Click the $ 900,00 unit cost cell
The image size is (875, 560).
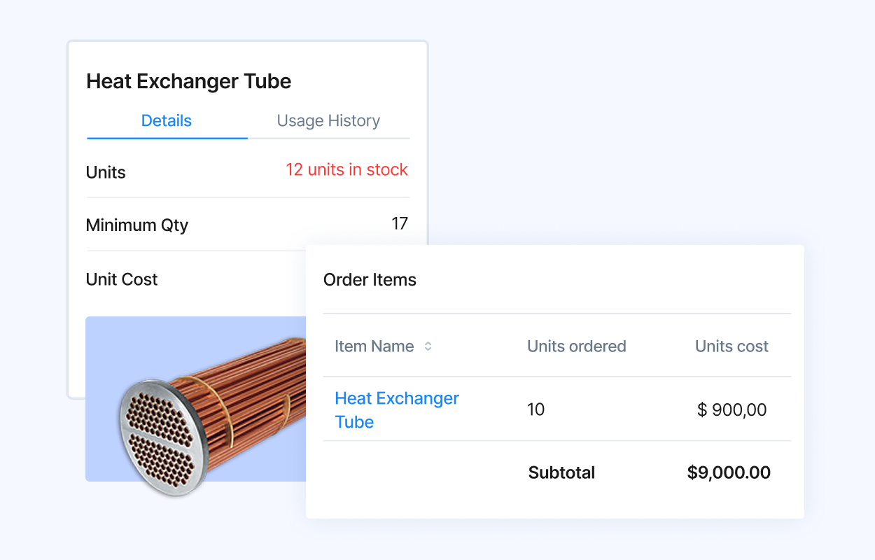coord(731,409)
